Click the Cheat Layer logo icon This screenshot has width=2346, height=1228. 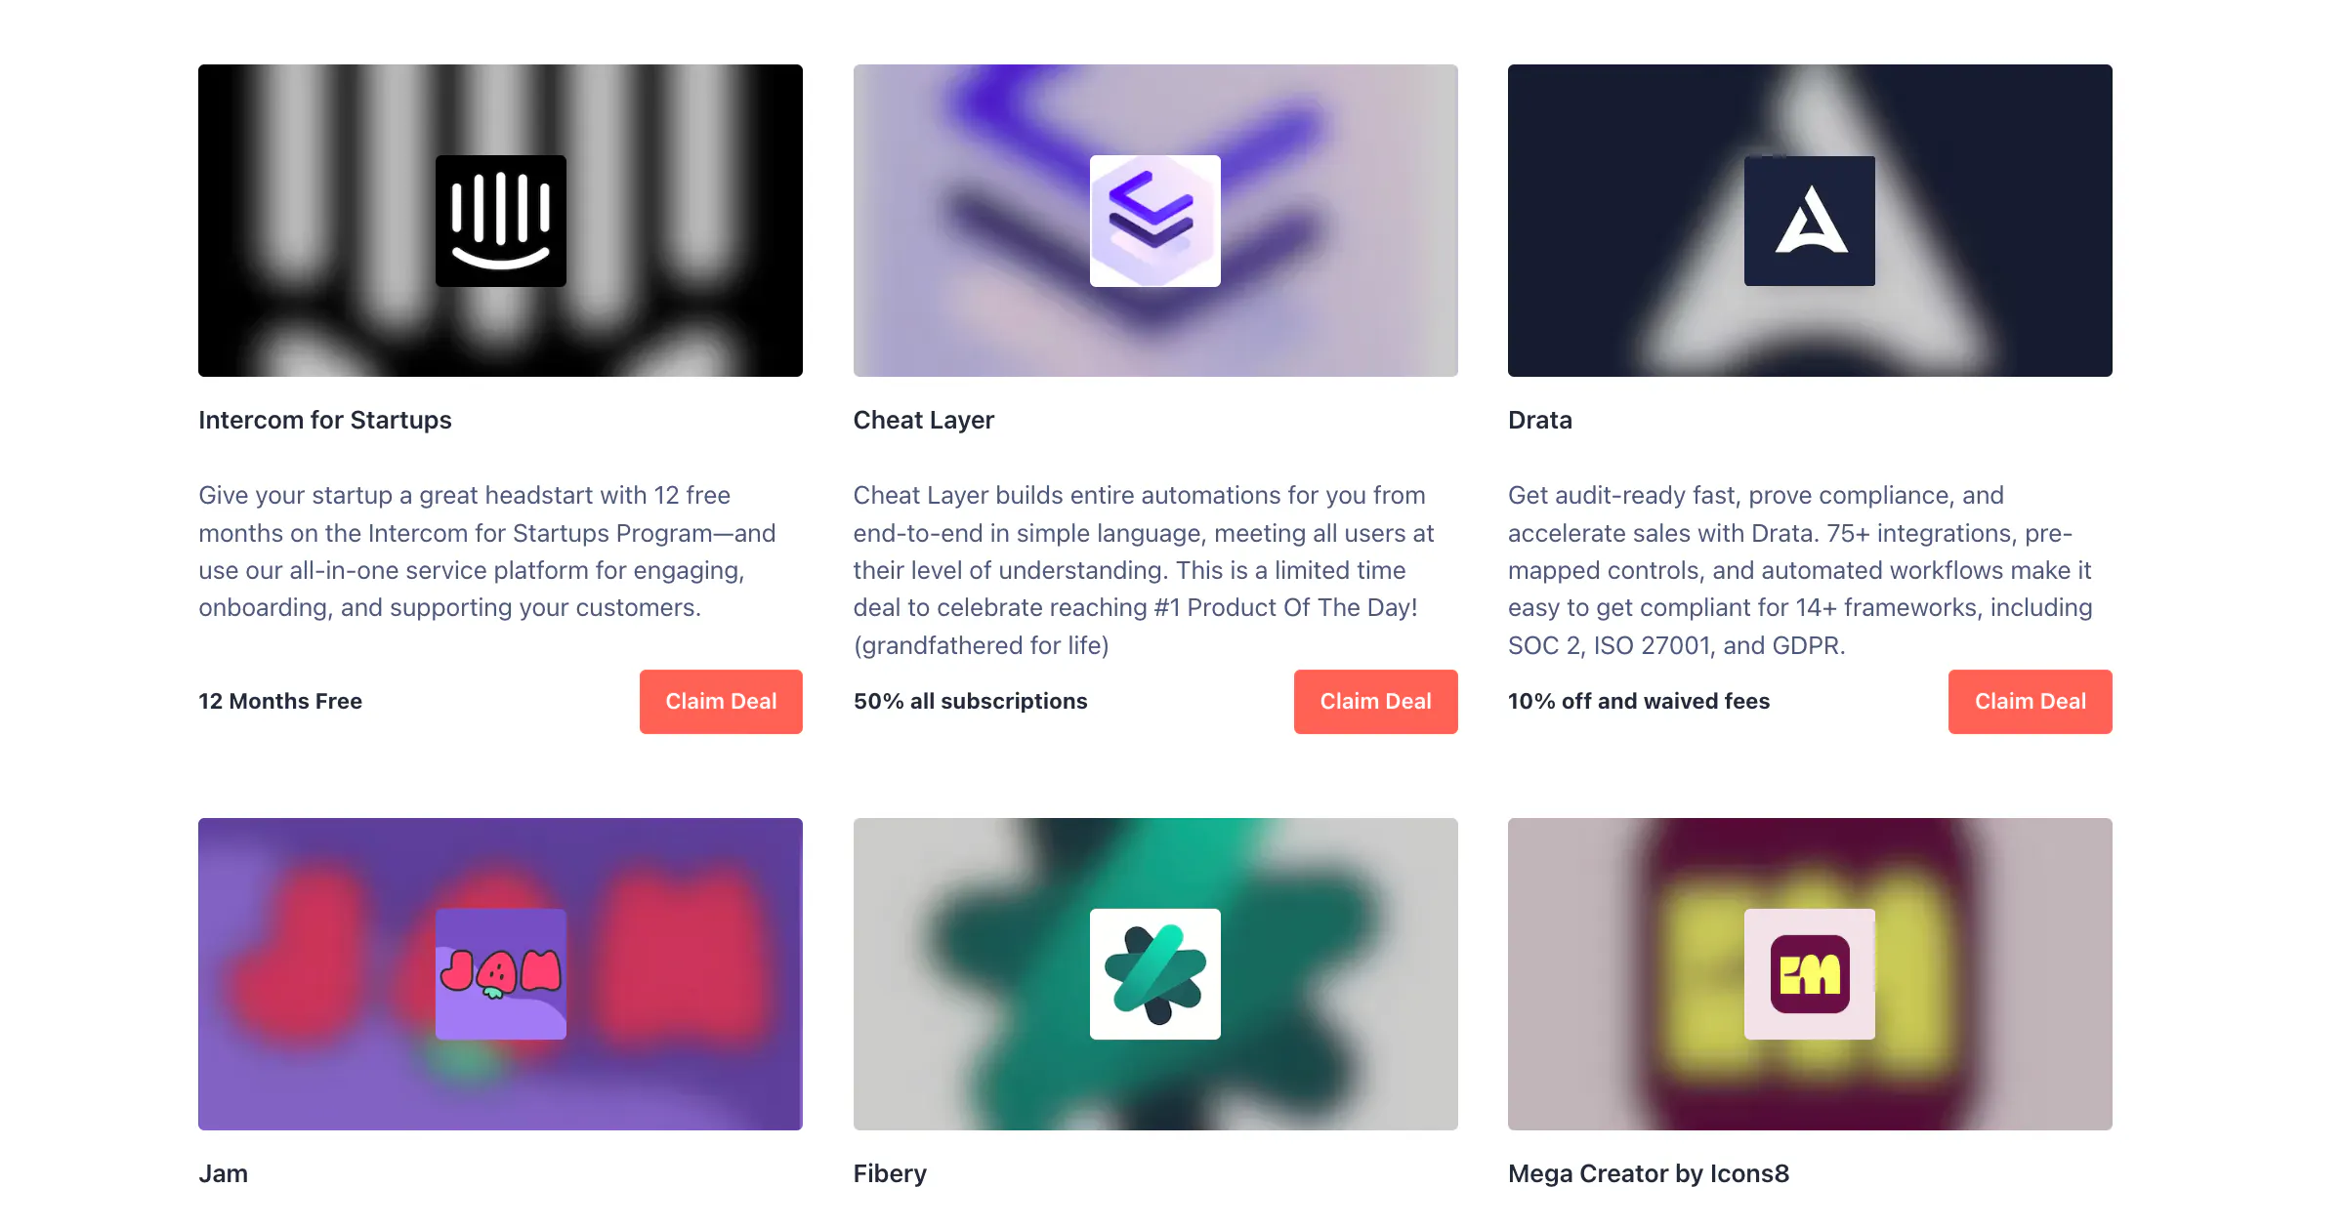click(1155, 221)
